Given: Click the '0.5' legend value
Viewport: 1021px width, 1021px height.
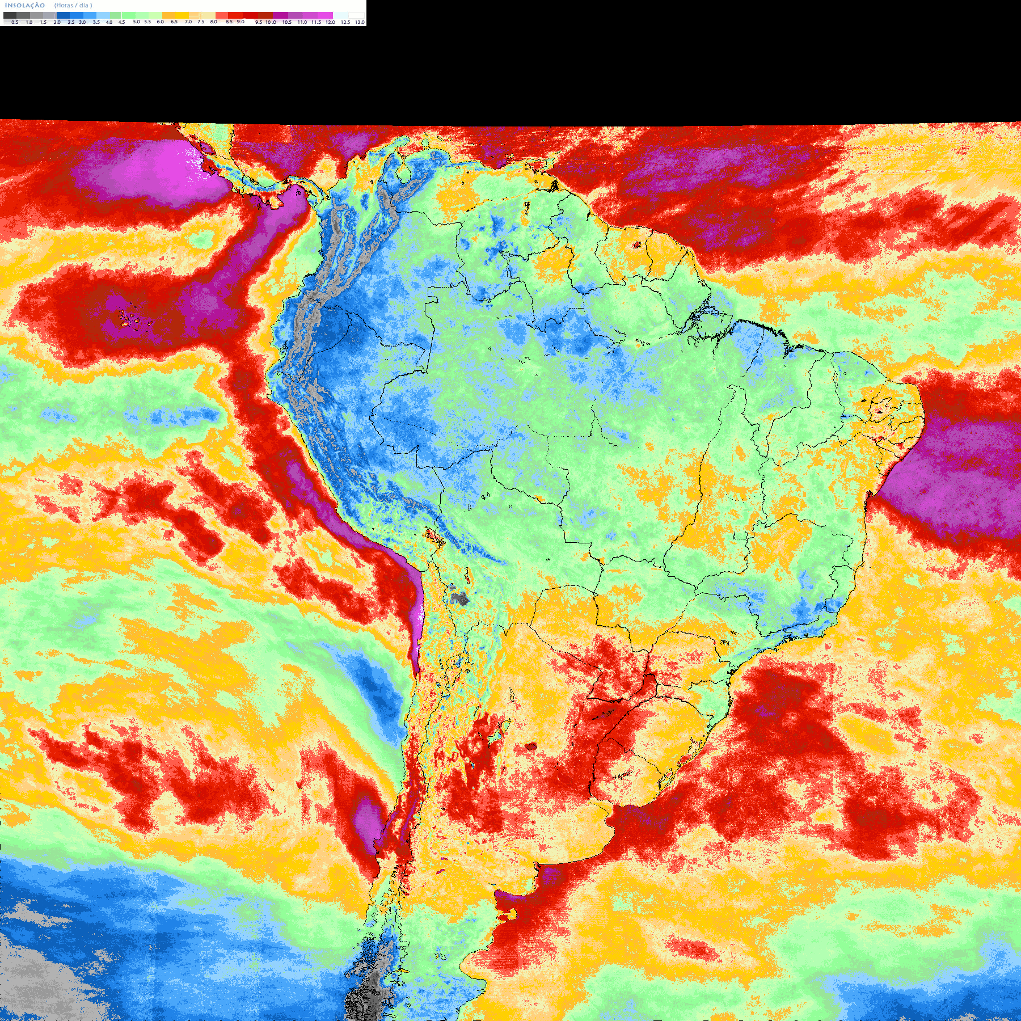Looking at the screenshot, I should point(15,22).
